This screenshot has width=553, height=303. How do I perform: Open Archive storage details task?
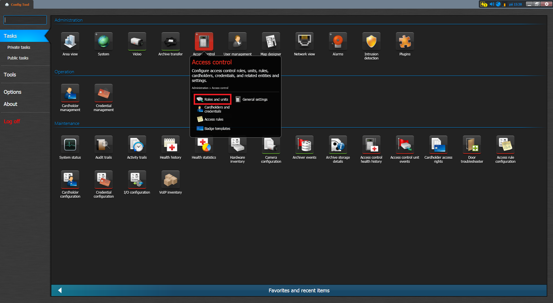coord(338,145)
